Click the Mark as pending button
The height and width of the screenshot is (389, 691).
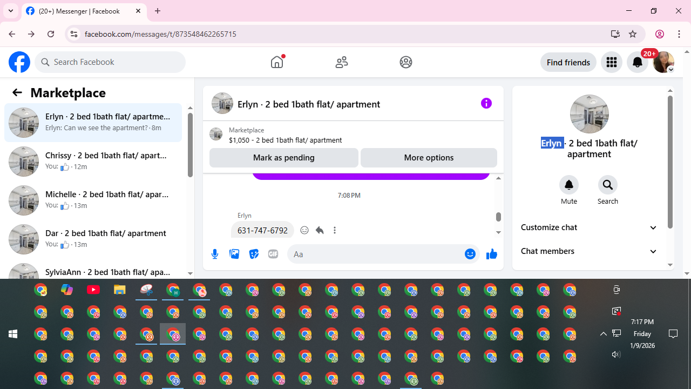pyautogui.click(x=284, y=158)
